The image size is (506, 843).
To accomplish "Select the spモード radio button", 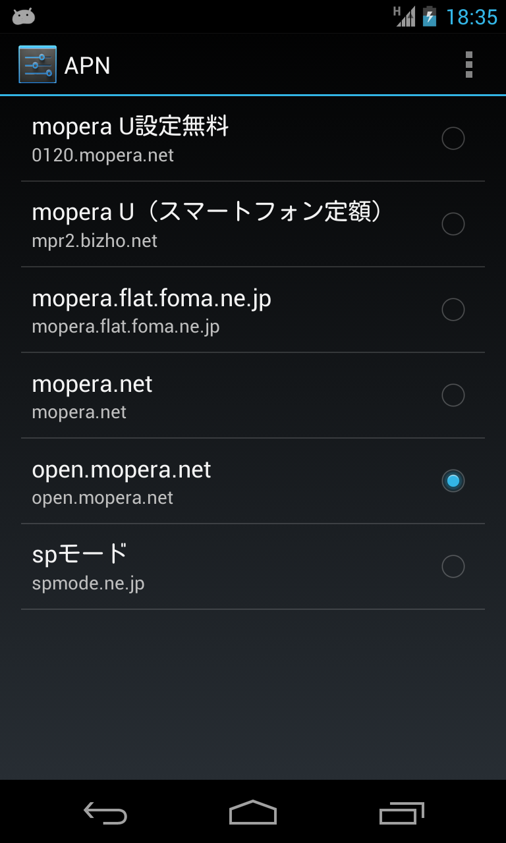I will click(x=453, y=566).
